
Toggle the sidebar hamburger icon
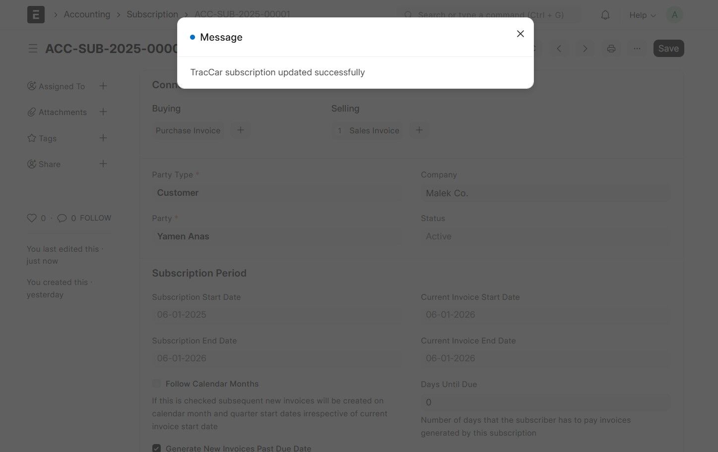pos(33,49)
